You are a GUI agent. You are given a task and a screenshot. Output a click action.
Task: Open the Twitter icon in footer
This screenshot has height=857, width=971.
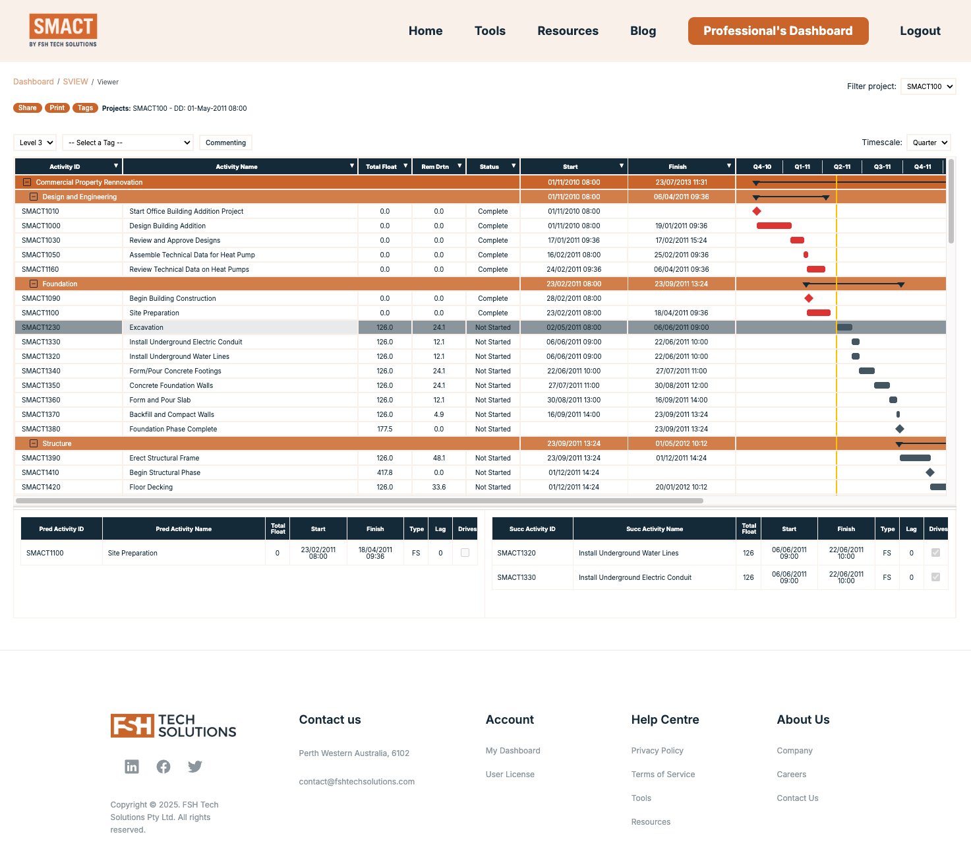point(194,766)
